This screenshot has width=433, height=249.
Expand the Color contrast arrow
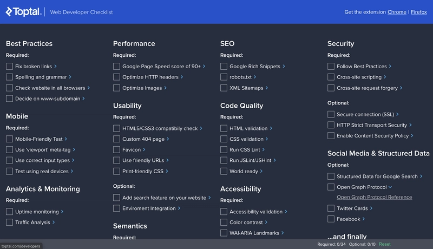tap(266, 222)
